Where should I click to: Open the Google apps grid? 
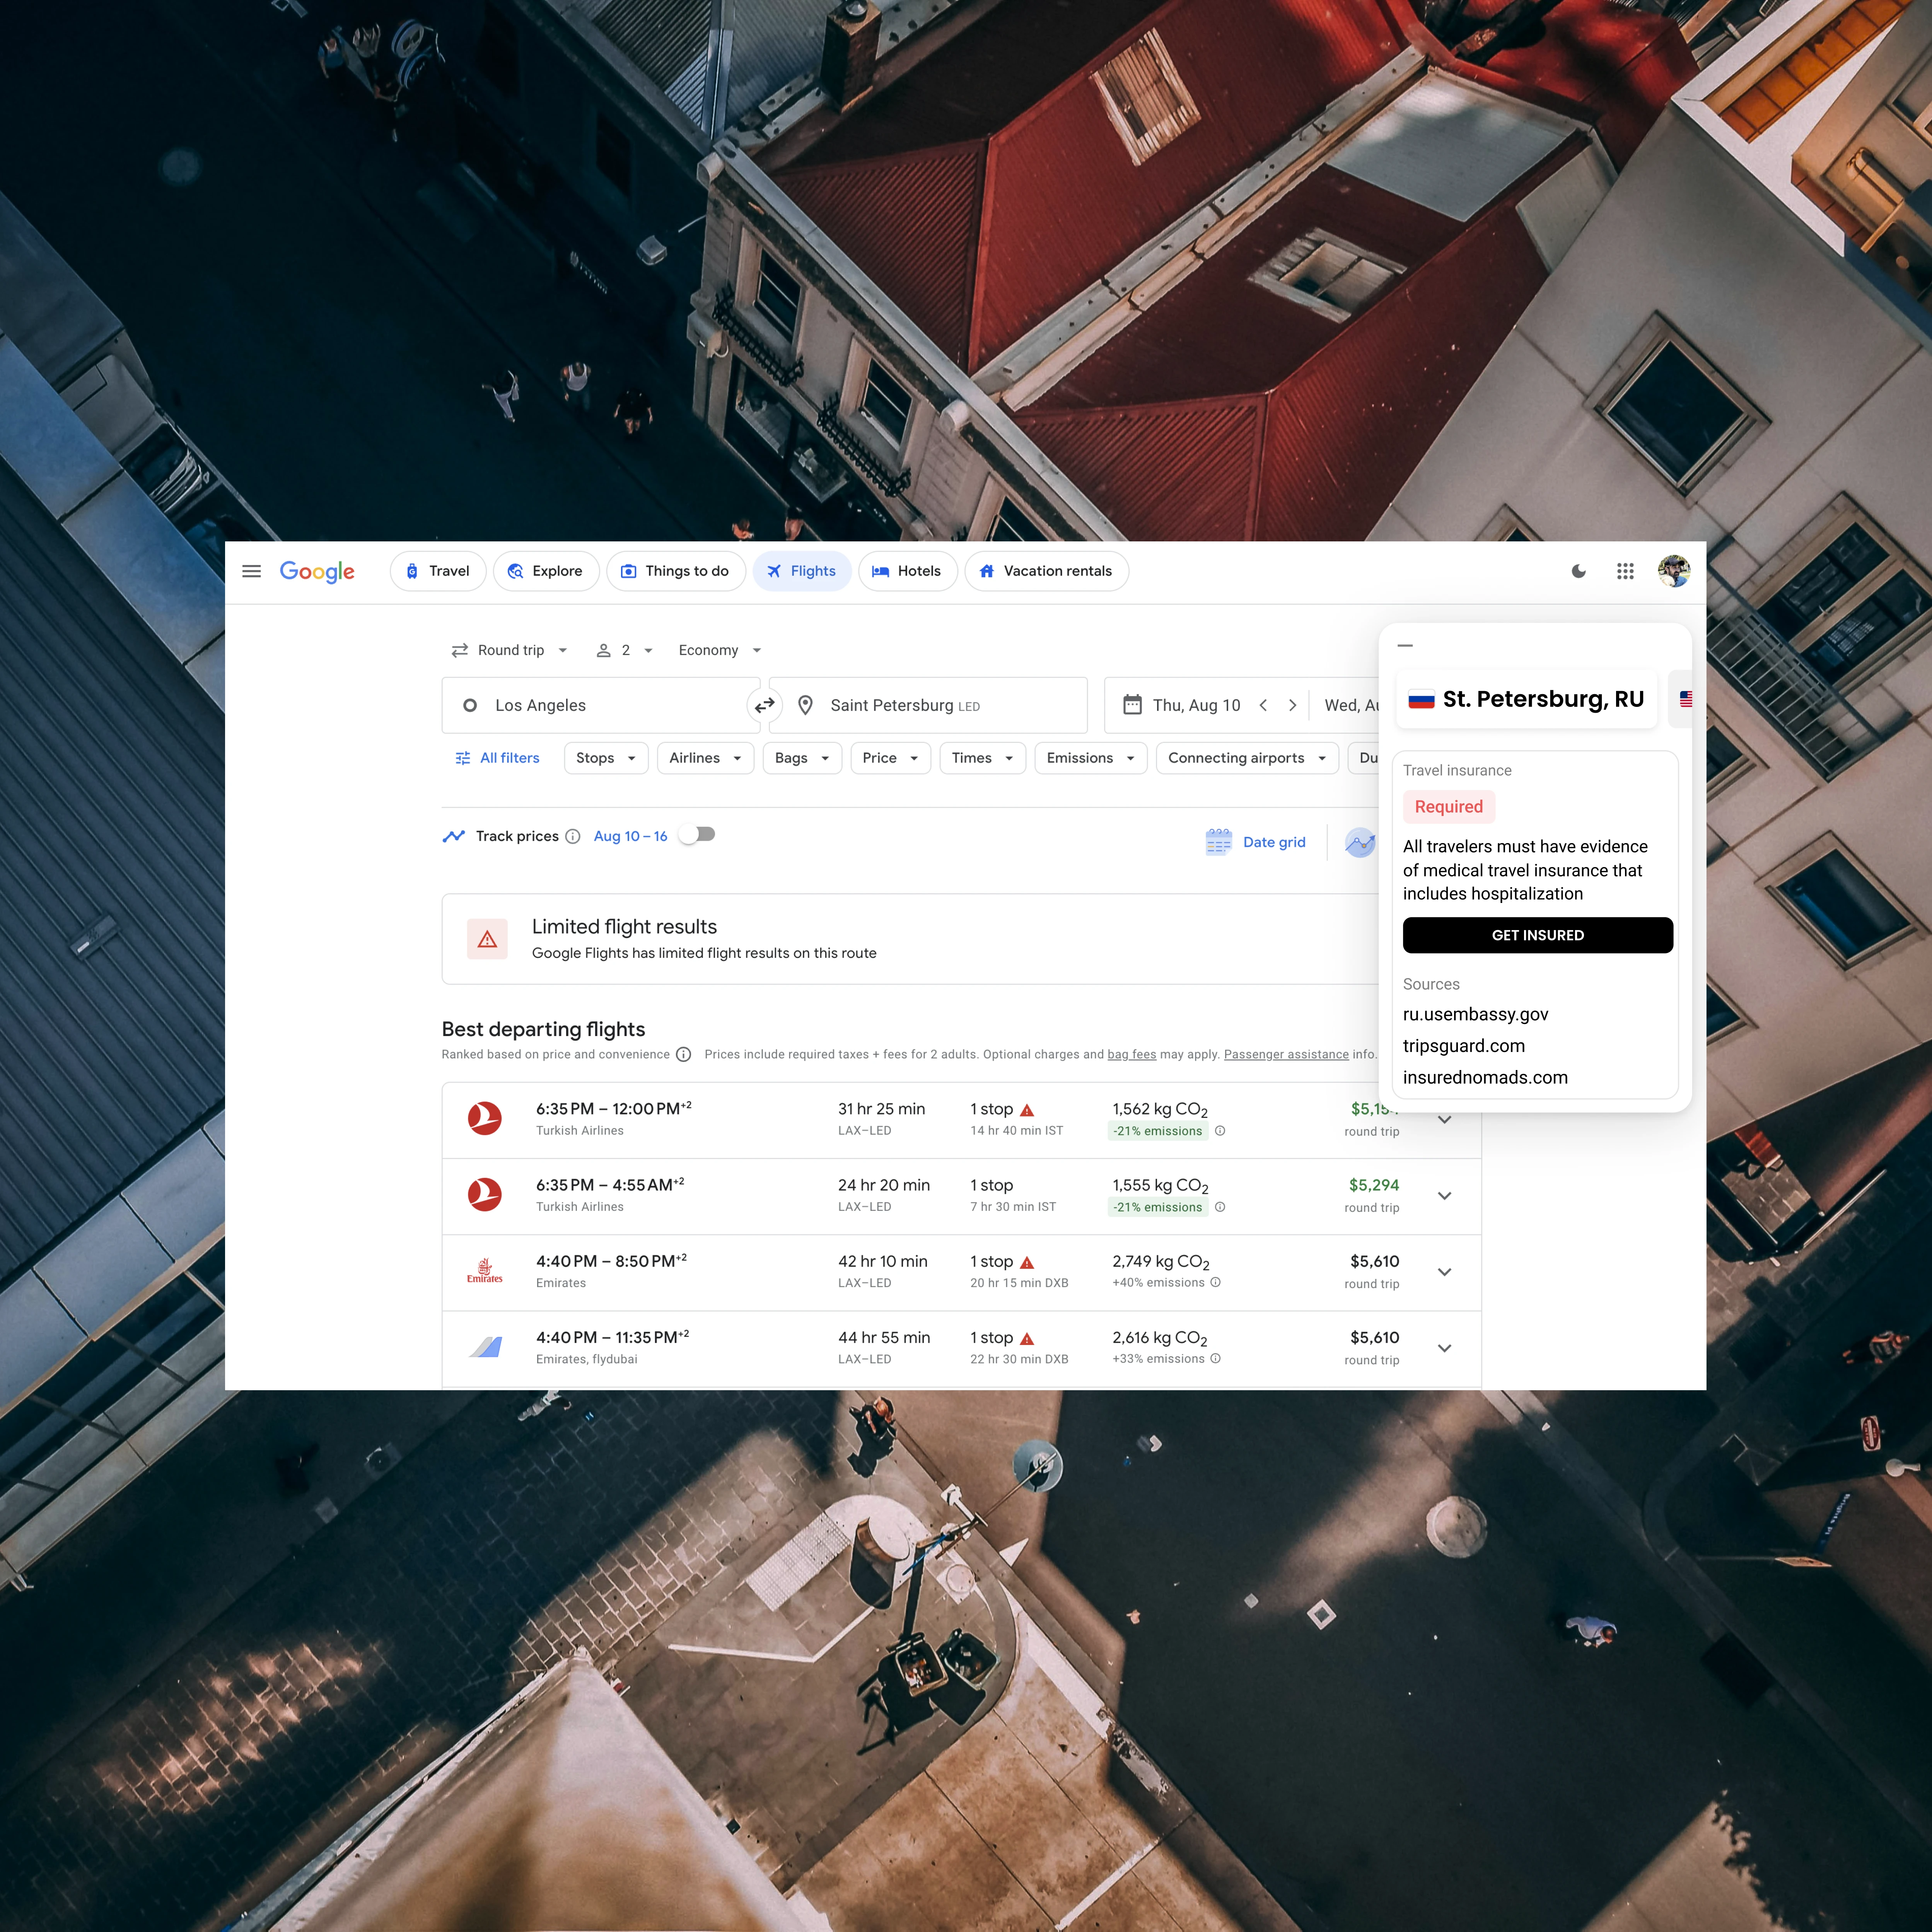click(x=1625, y=571)
